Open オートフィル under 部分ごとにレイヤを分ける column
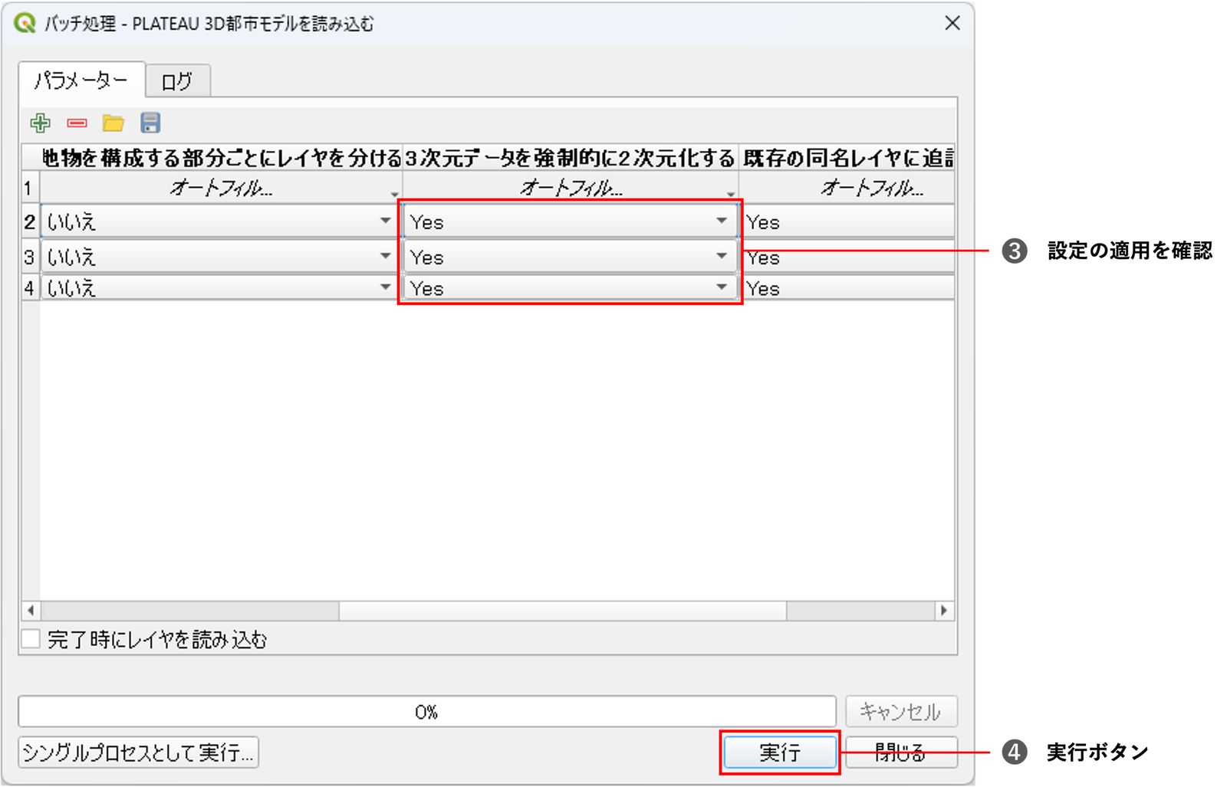The width and height of the screenshot is (1227, 787). point(221,187)
